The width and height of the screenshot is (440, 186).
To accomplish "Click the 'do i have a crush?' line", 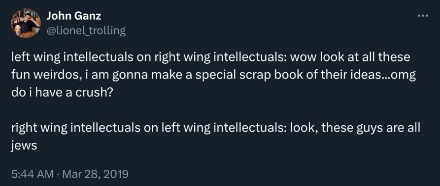I will (62, 93).
